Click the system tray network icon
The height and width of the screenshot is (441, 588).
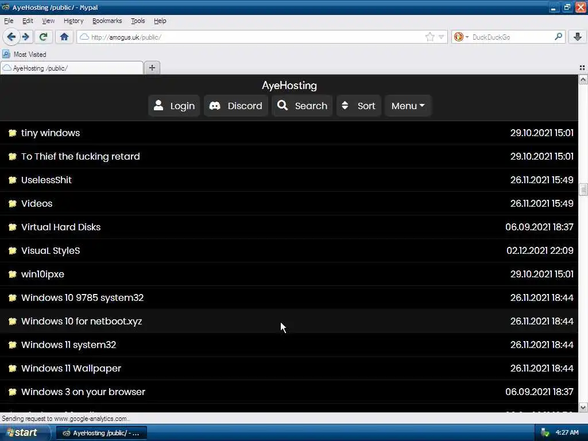click(x=545, y=433)
